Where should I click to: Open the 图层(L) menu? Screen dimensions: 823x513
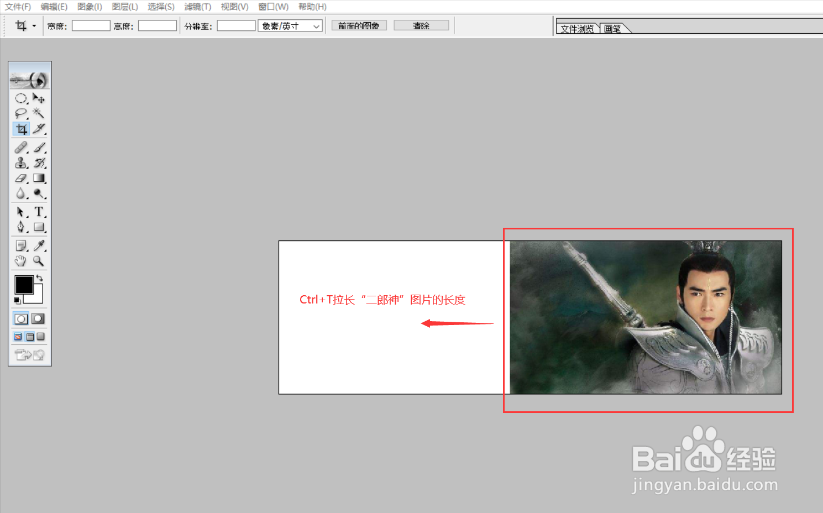[x=125, y=7]
